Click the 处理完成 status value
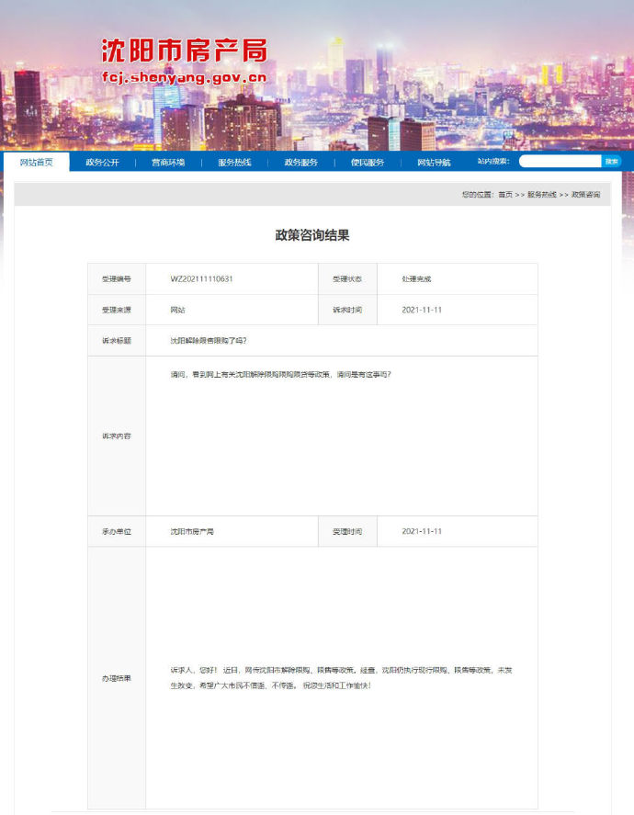The width and height of the screenshot is (634, 815). tap(416, 278)
